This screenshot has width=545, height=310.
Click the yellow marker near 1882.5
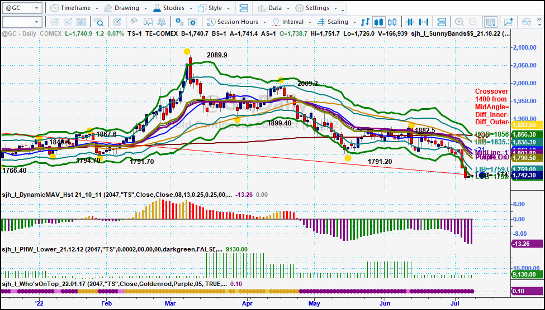(412, 125)
